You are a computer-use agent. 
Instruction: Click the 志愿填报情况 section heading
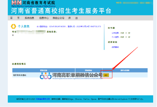pyautogui.click(x=19, y=64)
